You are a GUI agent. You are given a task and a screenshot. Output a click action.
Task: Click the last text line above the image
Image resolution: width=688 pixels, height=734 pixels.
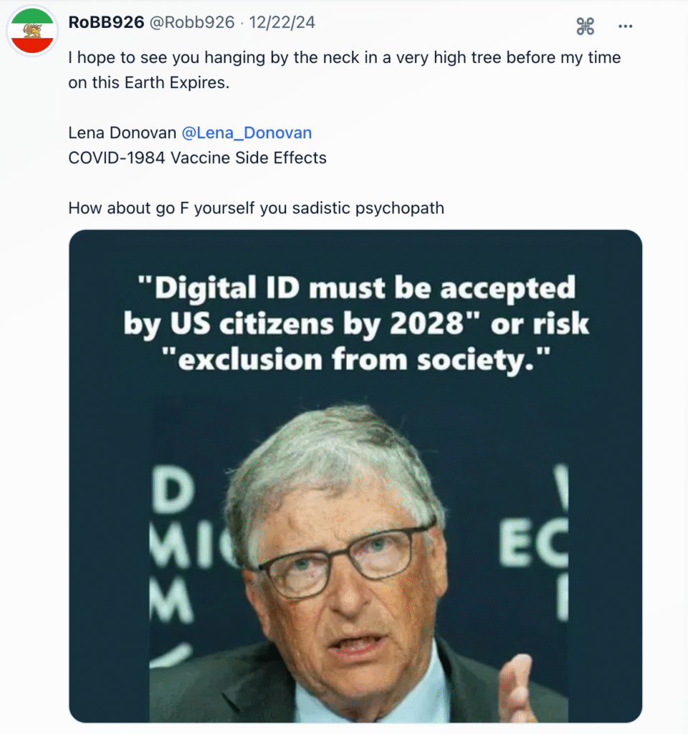pyautogui.click(x=256, y=208)
